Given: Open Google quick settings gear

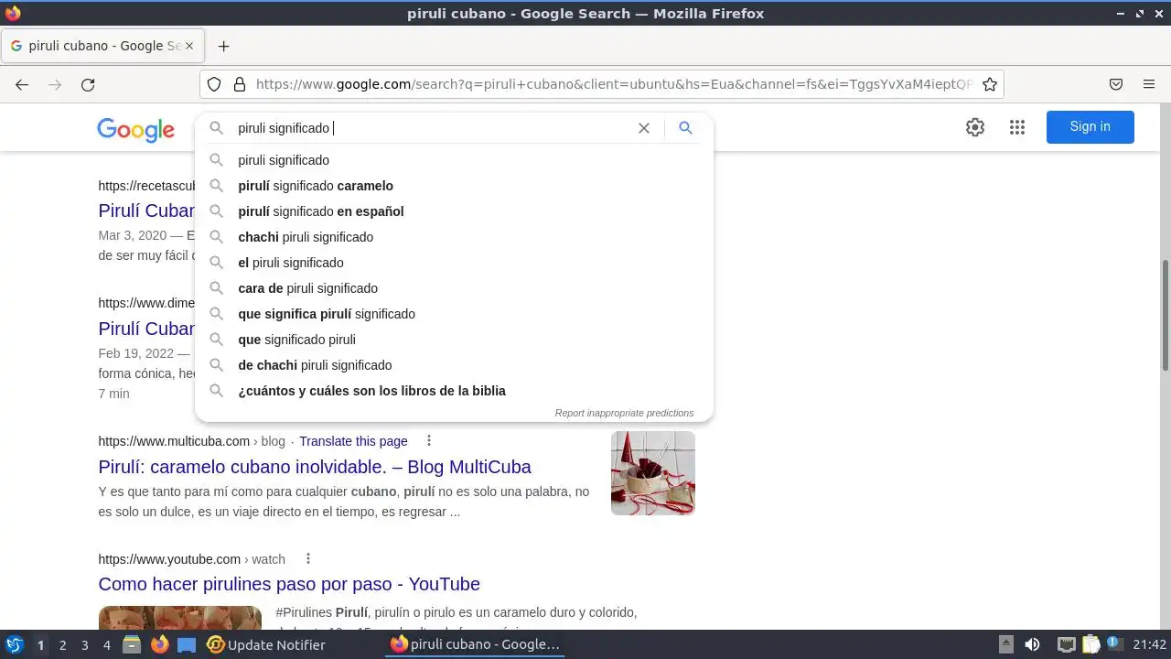Looking at the screenshot, I should (x=975, y=127).
